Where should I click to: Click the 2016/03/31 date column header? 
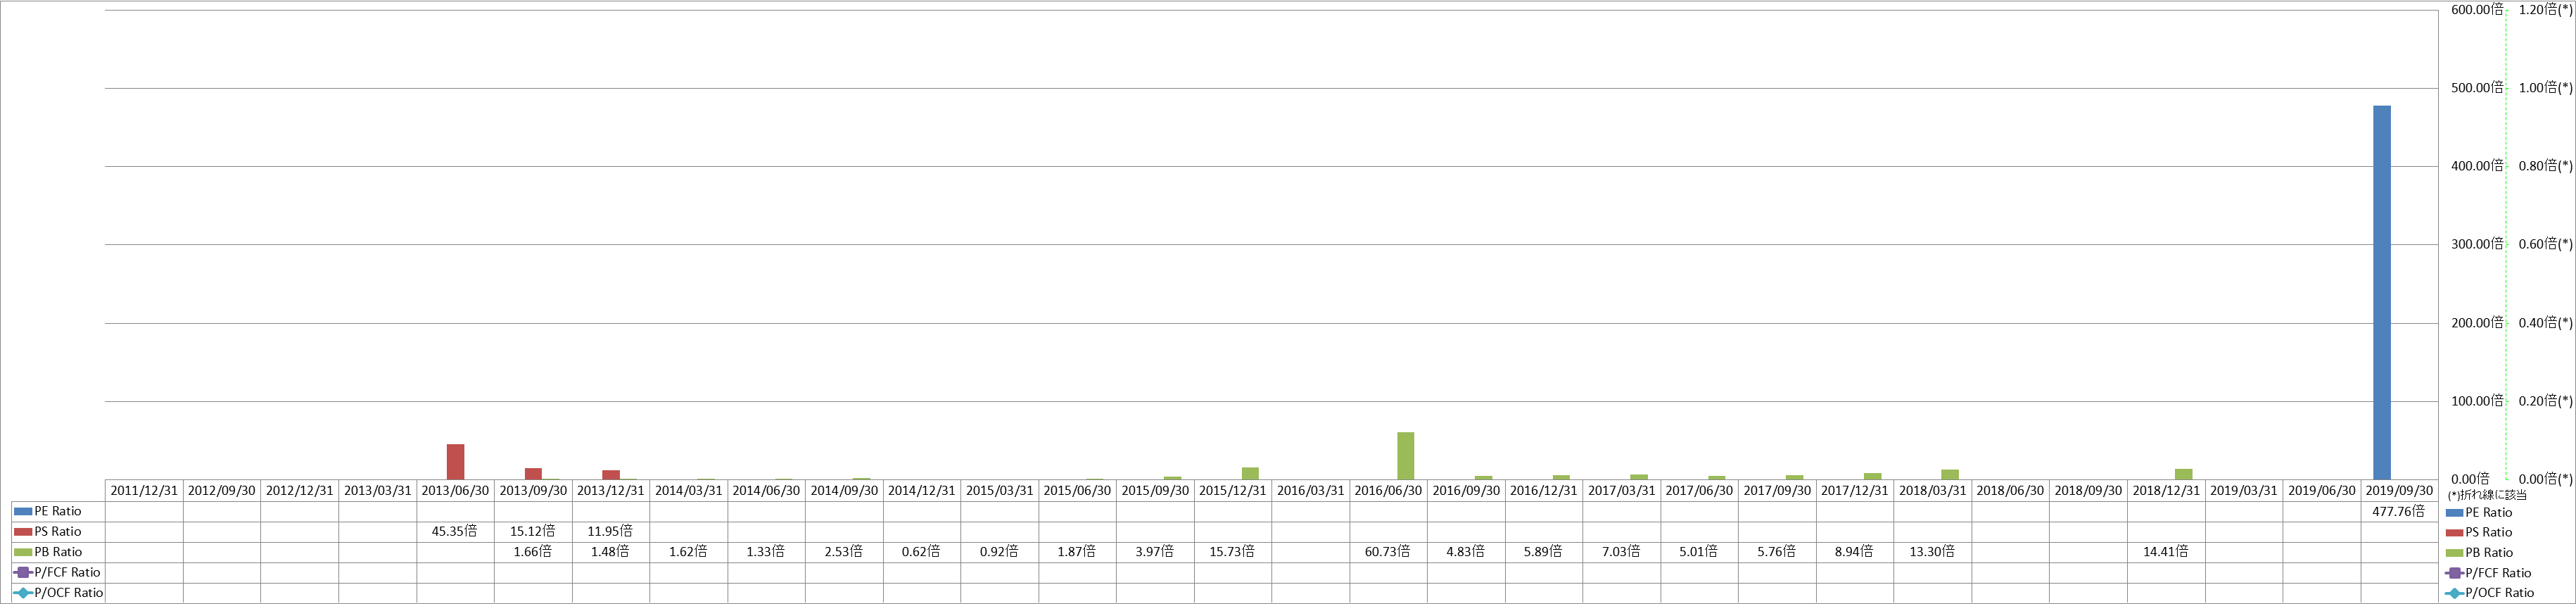[1310, 491]
